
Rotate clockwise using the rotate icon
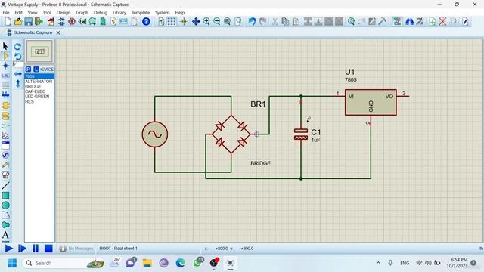17,47
